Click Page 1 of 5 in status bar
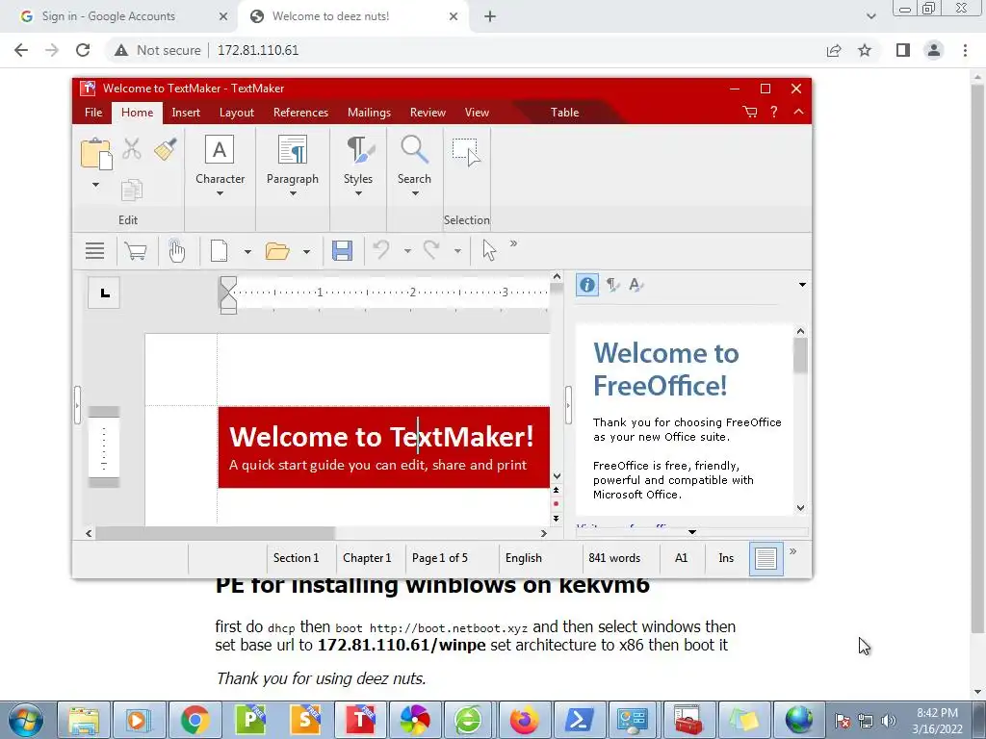Screen dimensions: 986x739 [x=439, y=558]
